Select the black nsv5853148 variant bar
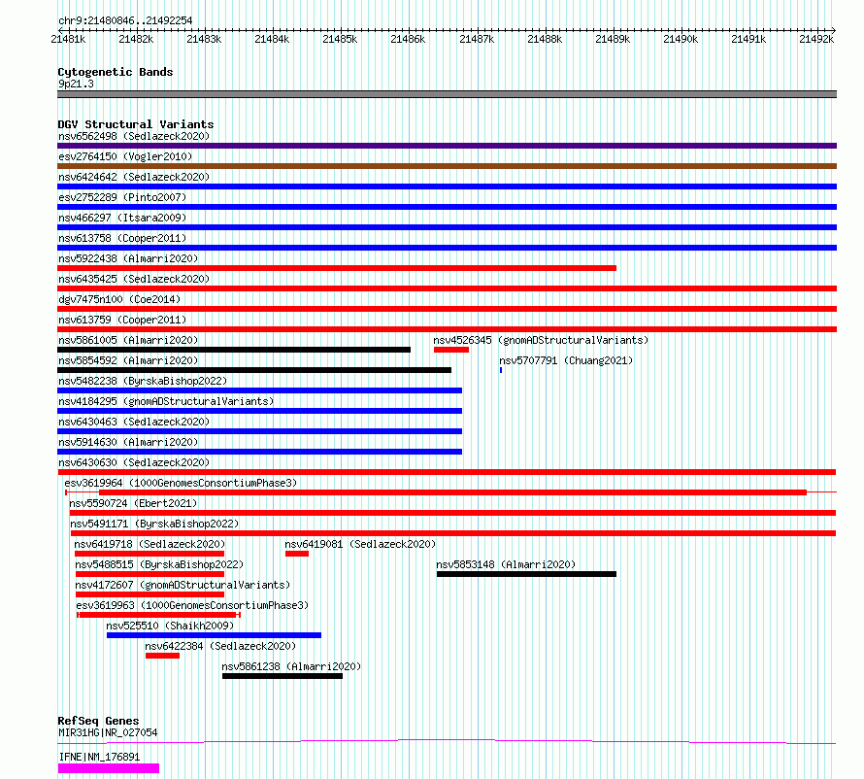 (x=526, y=574)
